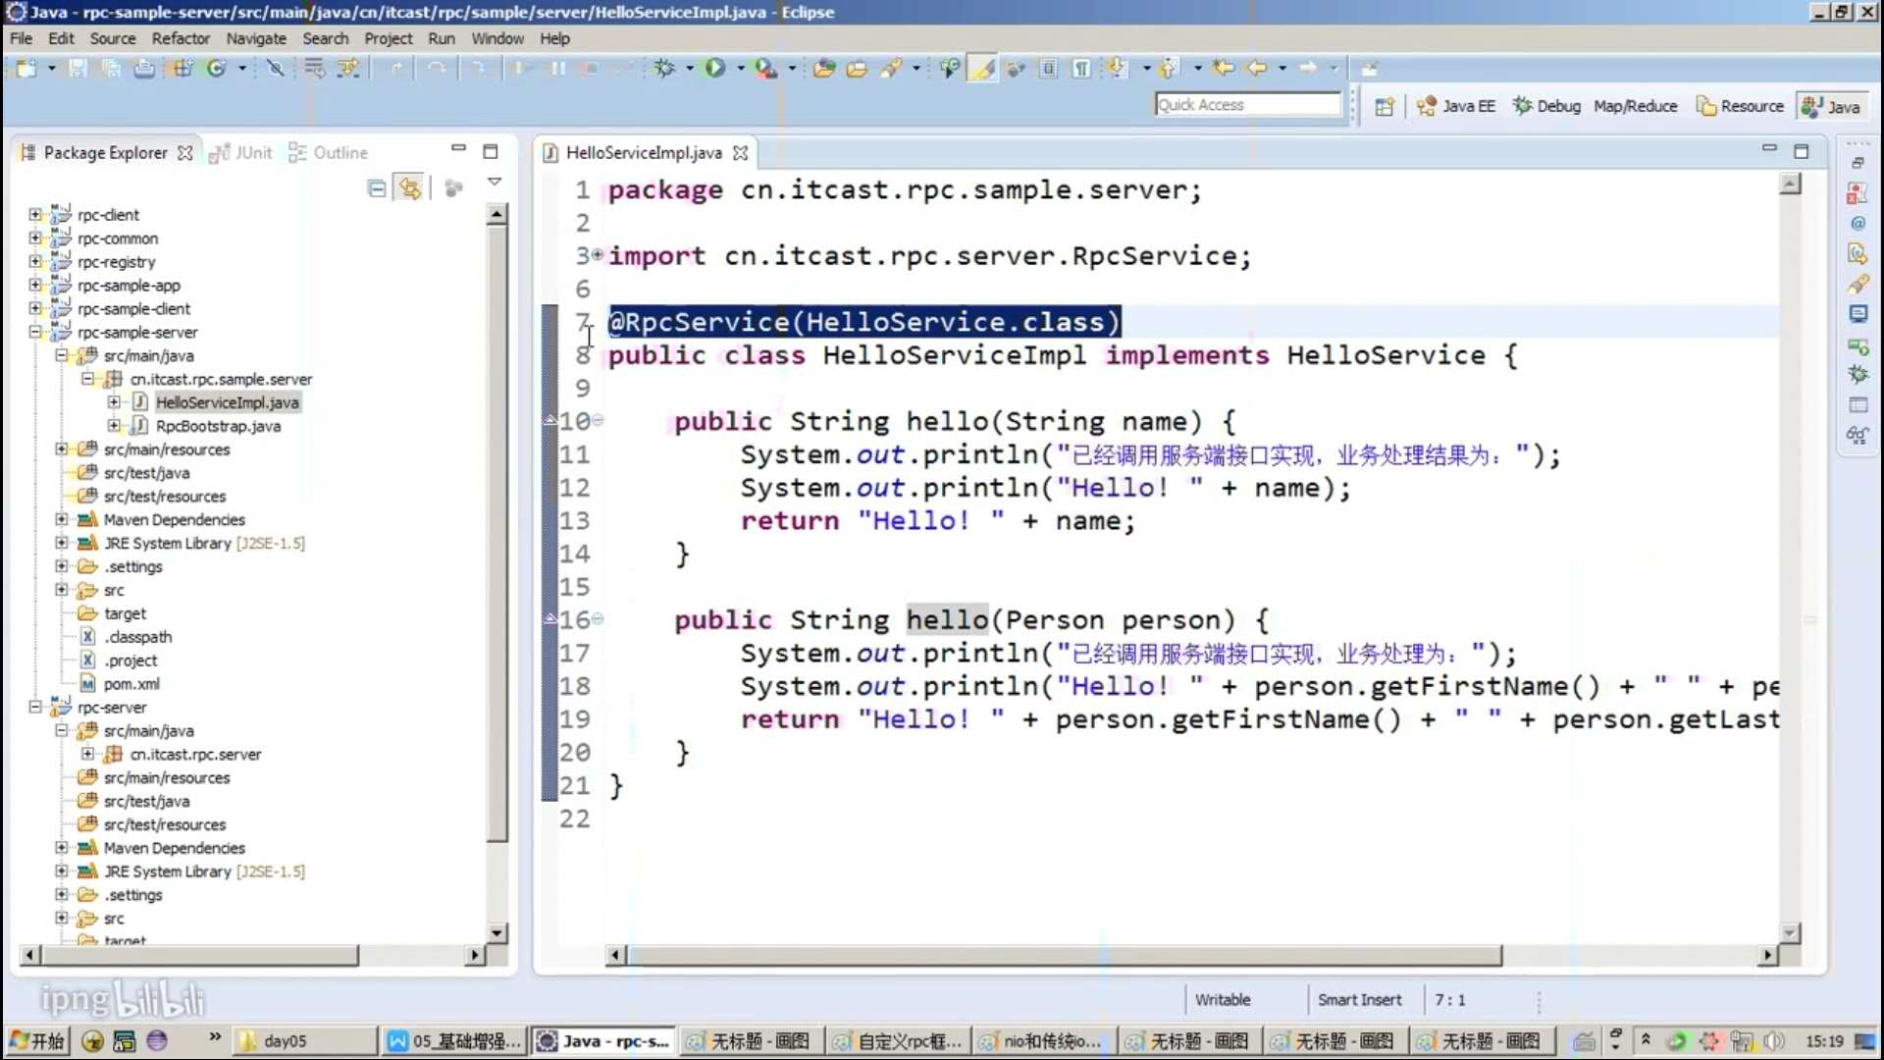
Task: Click the Windows 开始 Start button
Action: pyautogui.click(x=36, y=1041)
